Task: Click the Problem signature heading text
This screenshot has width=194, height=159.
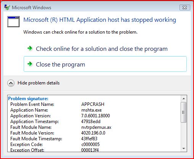Action: (28, 99)
